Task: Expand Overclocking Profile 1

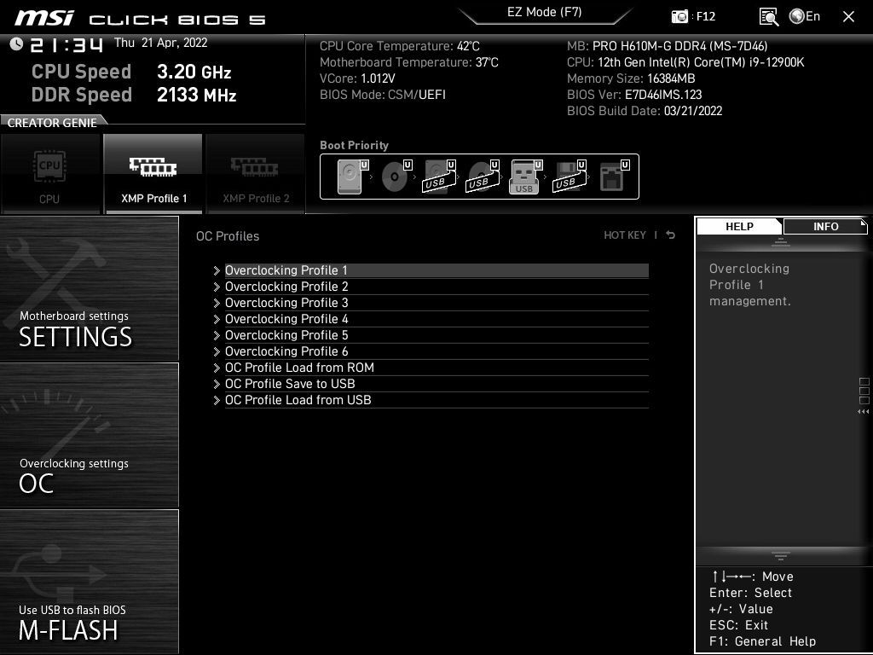Action: click(x=436, y=270)
